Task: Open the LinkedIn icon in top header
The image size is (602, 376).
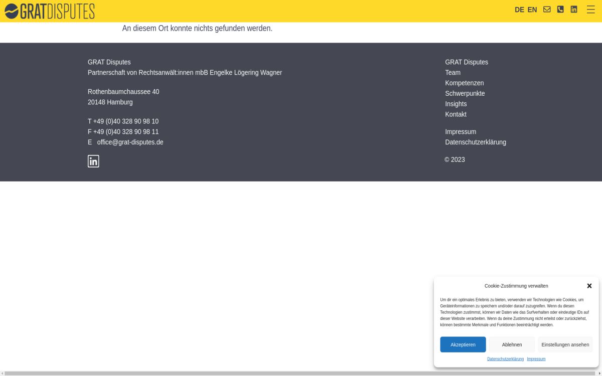Action: tap(574, 10)
